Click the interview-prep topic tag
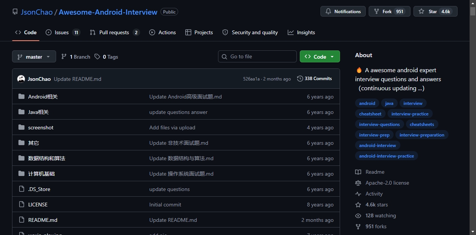The height and width of the screenshot is (235, 476). [x=374, y=135]
